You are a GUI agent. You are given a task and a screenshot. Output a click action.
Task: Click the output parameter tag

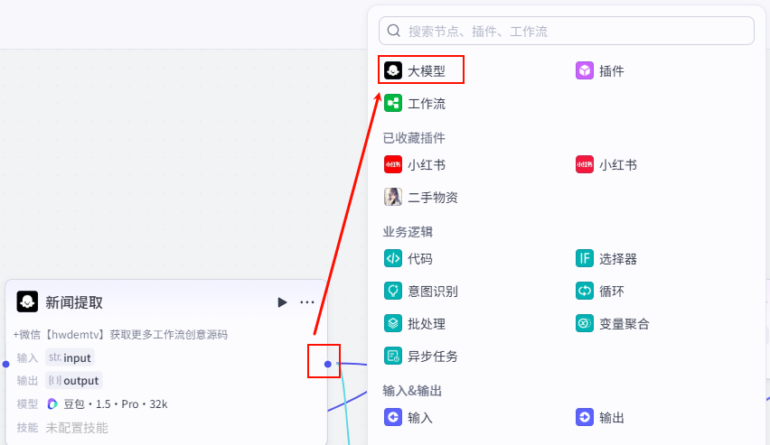[x=74, y=380]
